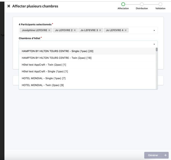The image size is (171, 160).
Task: Remove Joséphine LEFEVRE from selected participants
Action: pyautogui.click(x=49, y=30)
